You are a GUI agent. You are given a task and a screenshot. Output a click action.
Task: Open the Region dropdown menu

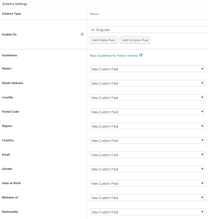(147, 126)
